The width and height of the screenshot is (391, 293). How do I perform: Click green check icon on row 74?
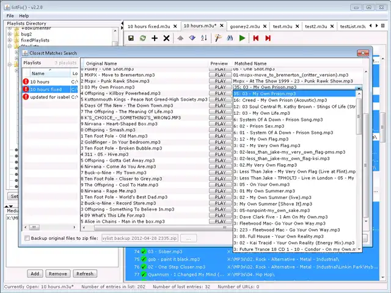pyautogui.click(x=144, y=251)
